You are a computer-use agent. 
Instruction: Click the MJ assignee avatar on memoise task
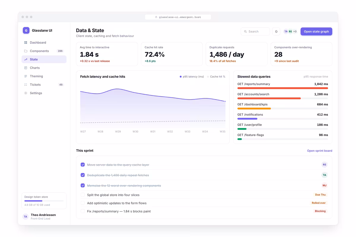[x=325, y=185]
